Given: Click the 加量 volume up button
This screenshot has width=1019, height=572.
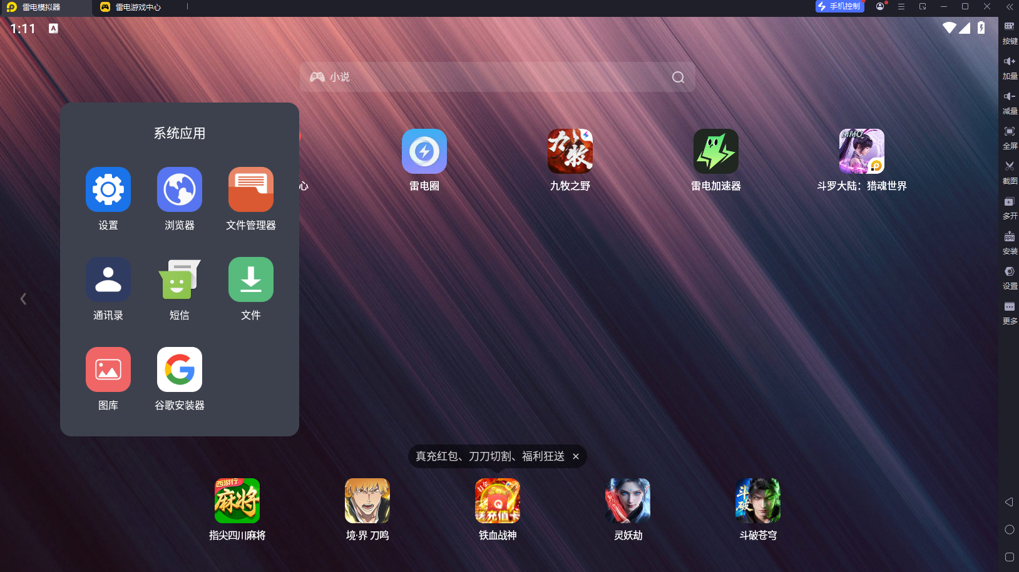Looking at the screenshot, I should tap(1010, 68).
